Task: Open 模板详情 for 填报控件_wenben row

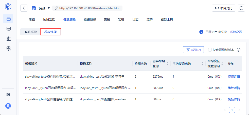Action: tap(234, 99)
